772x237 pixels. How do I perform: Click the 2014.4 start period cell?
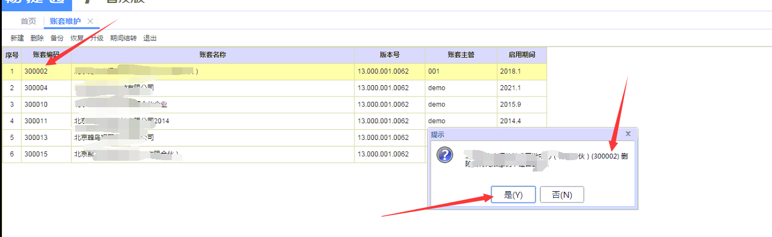coord(522,121)
